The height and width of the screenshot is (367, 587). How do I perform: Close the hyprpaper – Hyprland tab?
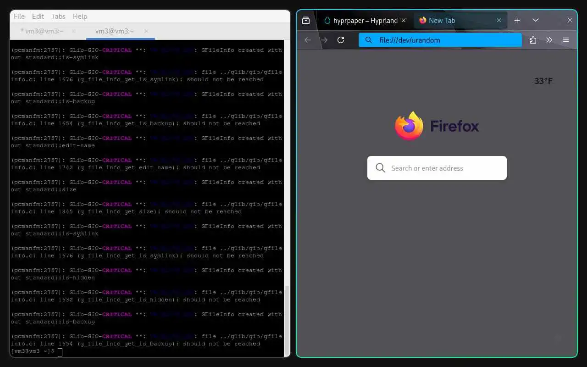click(404, 20)
